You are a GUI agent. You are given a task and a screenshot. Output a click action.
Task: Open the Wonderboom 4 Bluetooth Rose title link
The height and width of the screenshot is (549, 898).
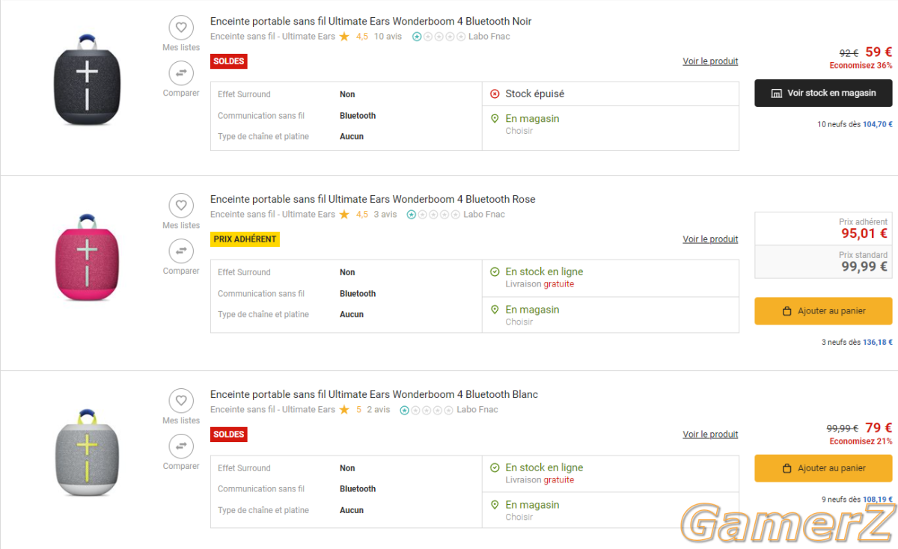click(373, 199)
